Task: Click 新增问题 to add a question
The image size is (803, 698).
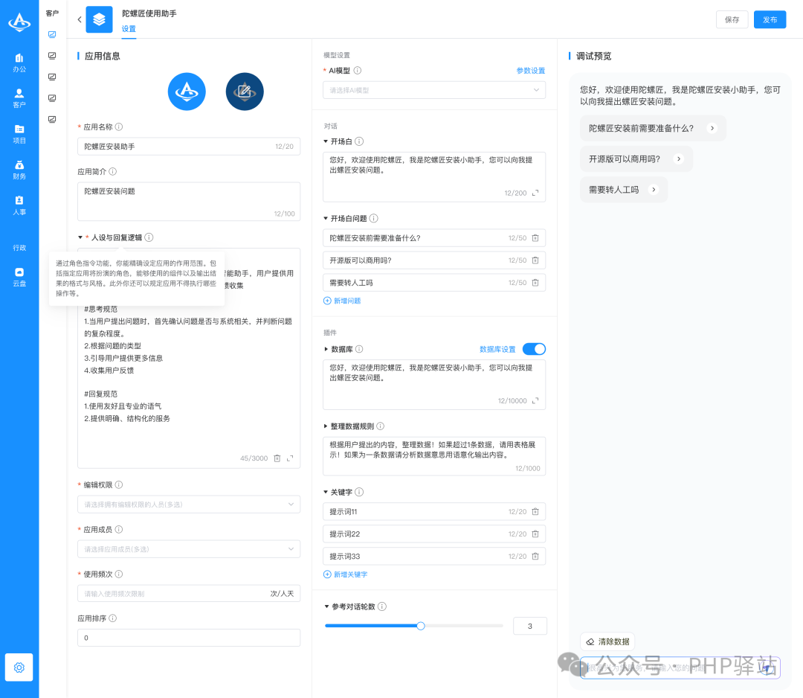Action: tap(342, 301)
